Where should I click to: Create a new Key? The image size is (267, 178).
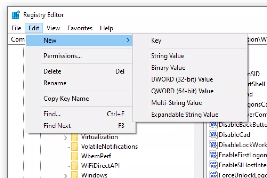[x=190, y=41]
